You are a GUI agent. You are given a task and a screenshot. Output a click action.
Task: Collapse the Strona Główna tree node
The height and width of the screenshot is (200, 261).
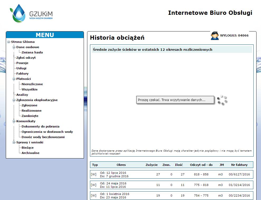[9, 42]
